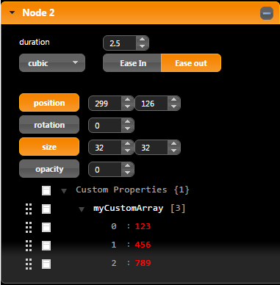Collapse the myCustomArray tree node
Viewport: 280px width, 285px height.
(x=82, y=209)
